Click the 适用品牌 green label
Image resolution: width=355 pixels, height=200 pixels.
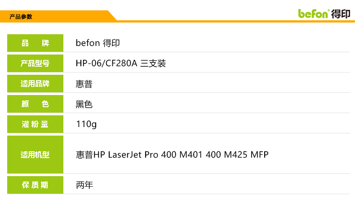coord(35,84)
